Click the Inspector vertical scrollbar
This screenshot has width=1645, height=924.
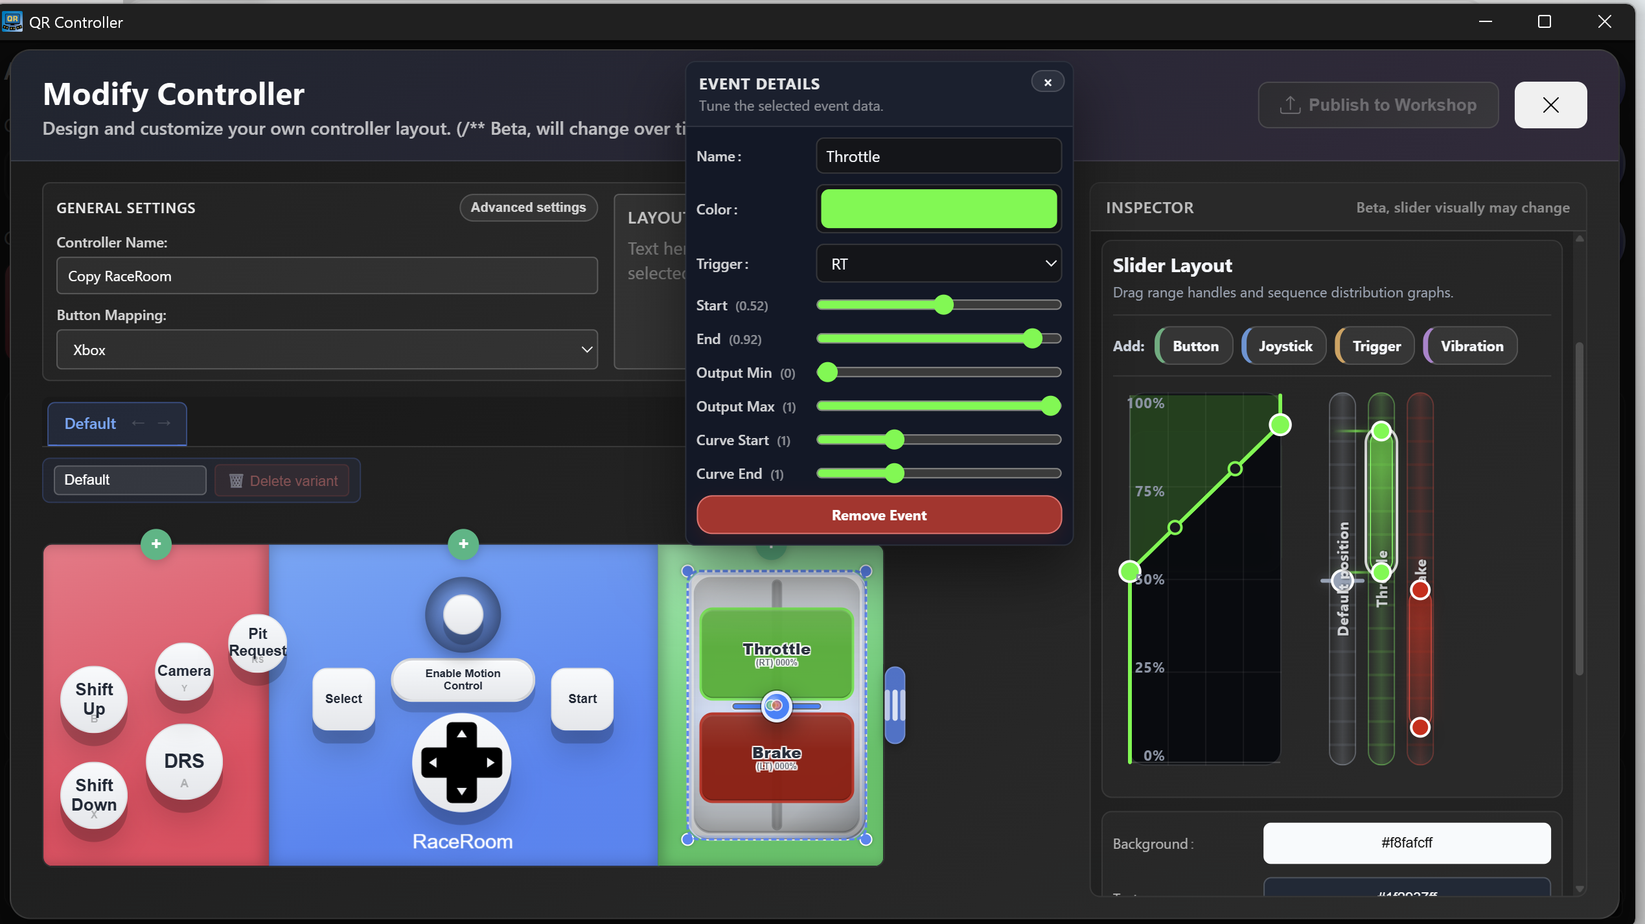coord(1580,508)
